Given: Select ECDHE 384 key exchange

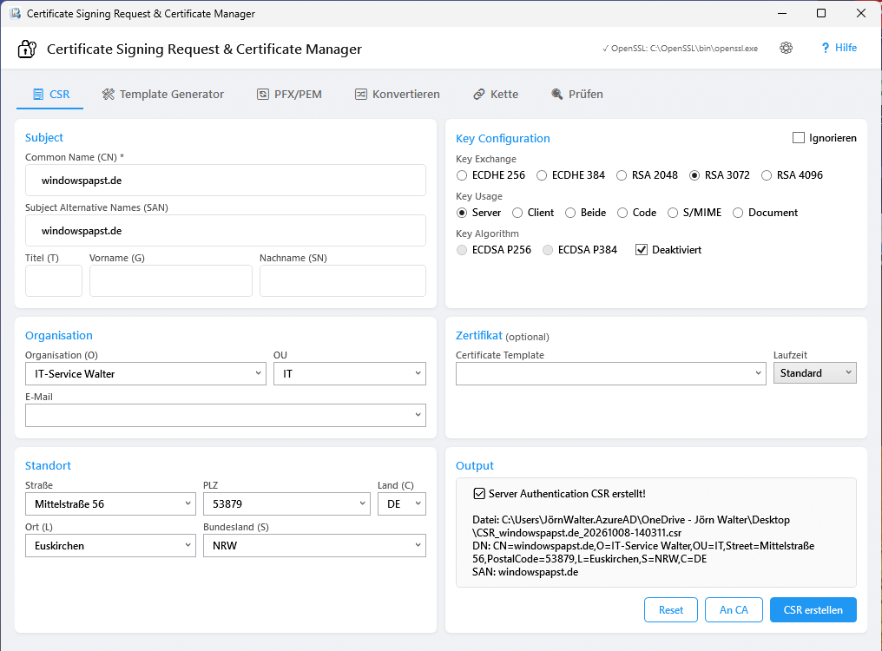Looking at the screenshot, I should click(x=542, y=175).
